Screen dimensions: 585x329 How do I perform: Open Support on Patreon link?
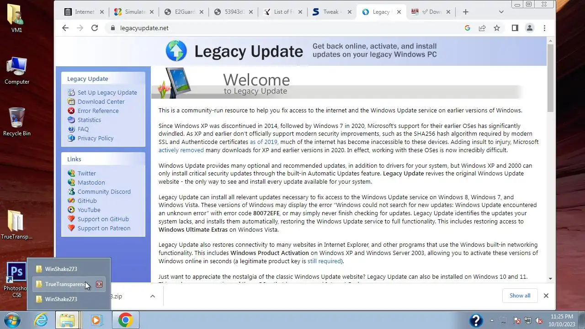pos(104,228)
